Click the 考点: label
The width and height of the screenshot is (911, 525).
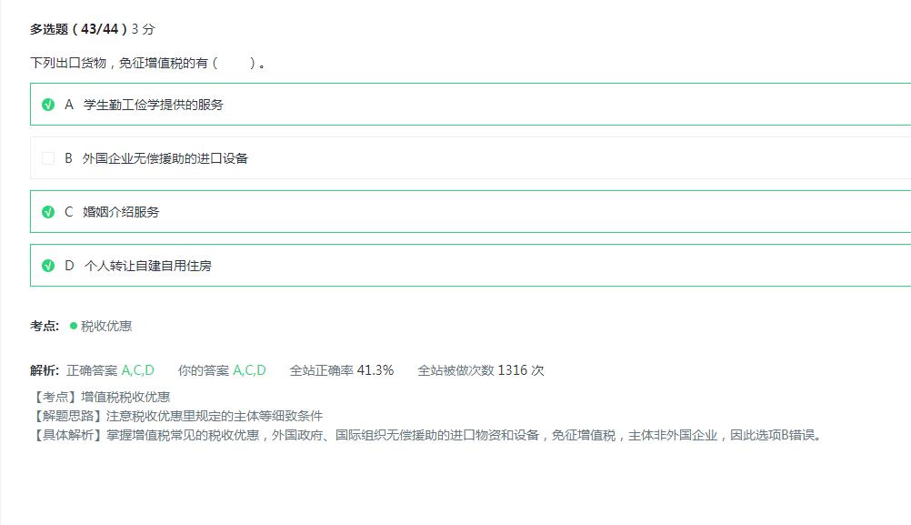tap(45, 326)
